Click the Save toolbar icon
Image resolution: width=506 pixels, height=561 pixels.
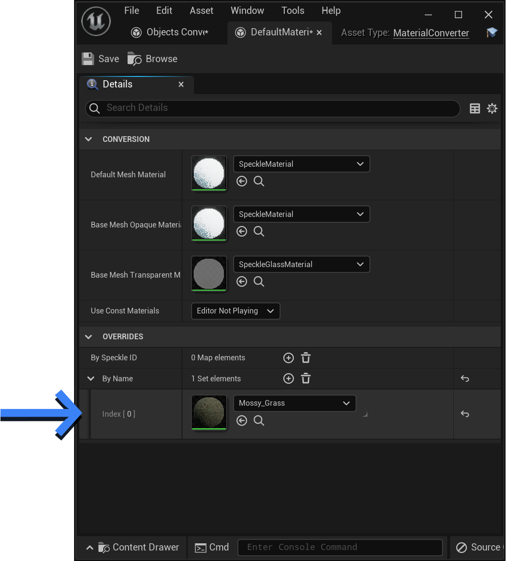tap(87, 59)
